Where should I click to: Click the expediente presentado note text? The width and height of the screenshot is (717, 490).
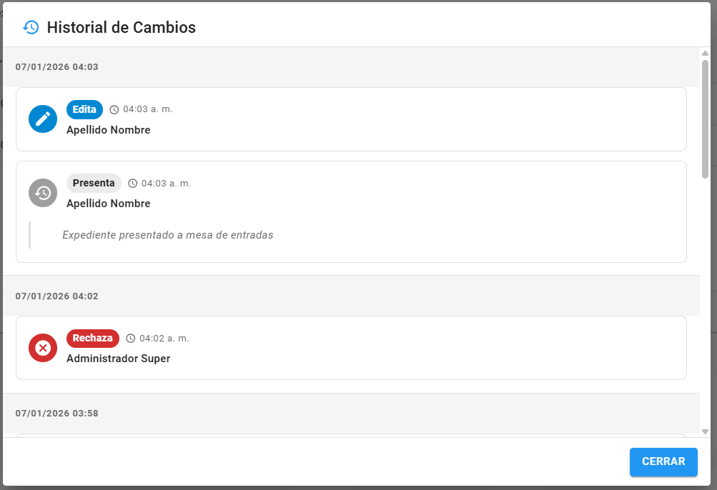coord(169,234)
